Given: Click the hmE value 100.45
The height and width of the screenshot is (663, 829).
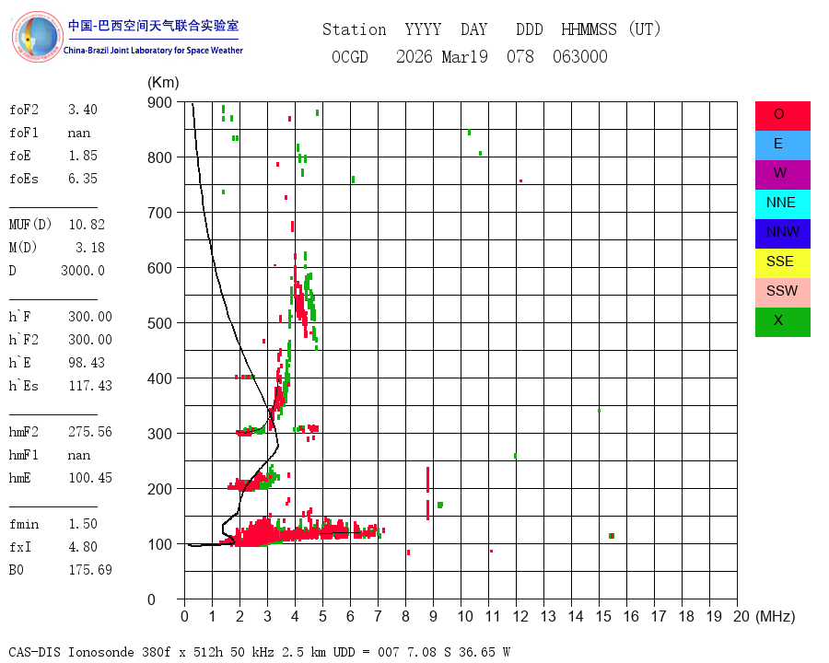Looking at the screenshot, I should (90, 478).
